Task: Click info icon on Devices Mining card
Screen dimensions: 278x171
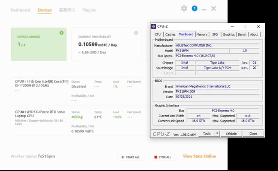Action: [61, 33]
